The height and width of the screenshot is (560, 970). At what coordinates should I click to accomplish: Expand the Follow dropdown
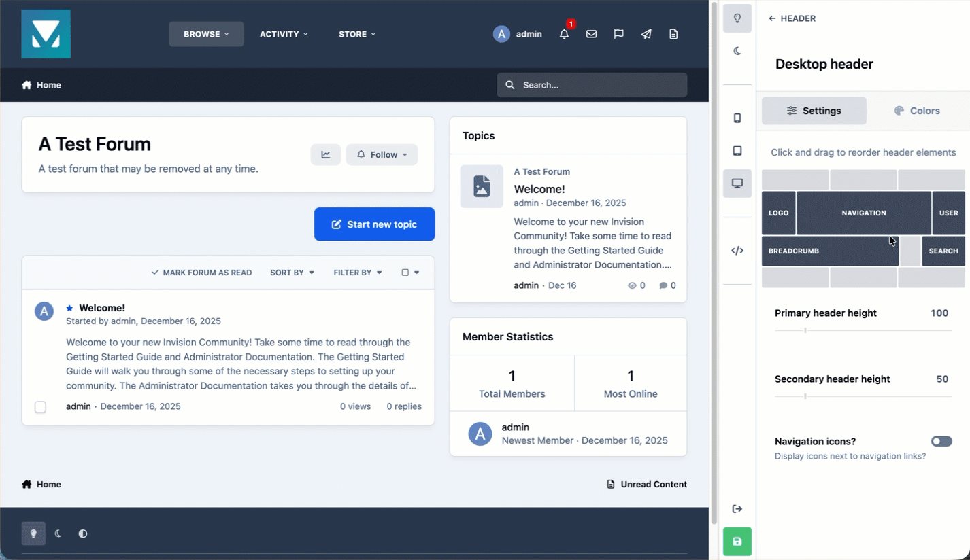(x=382, y=154)
